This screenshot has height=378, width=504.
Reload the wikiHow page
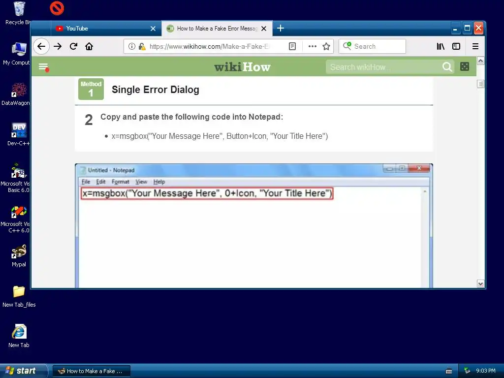74,46
